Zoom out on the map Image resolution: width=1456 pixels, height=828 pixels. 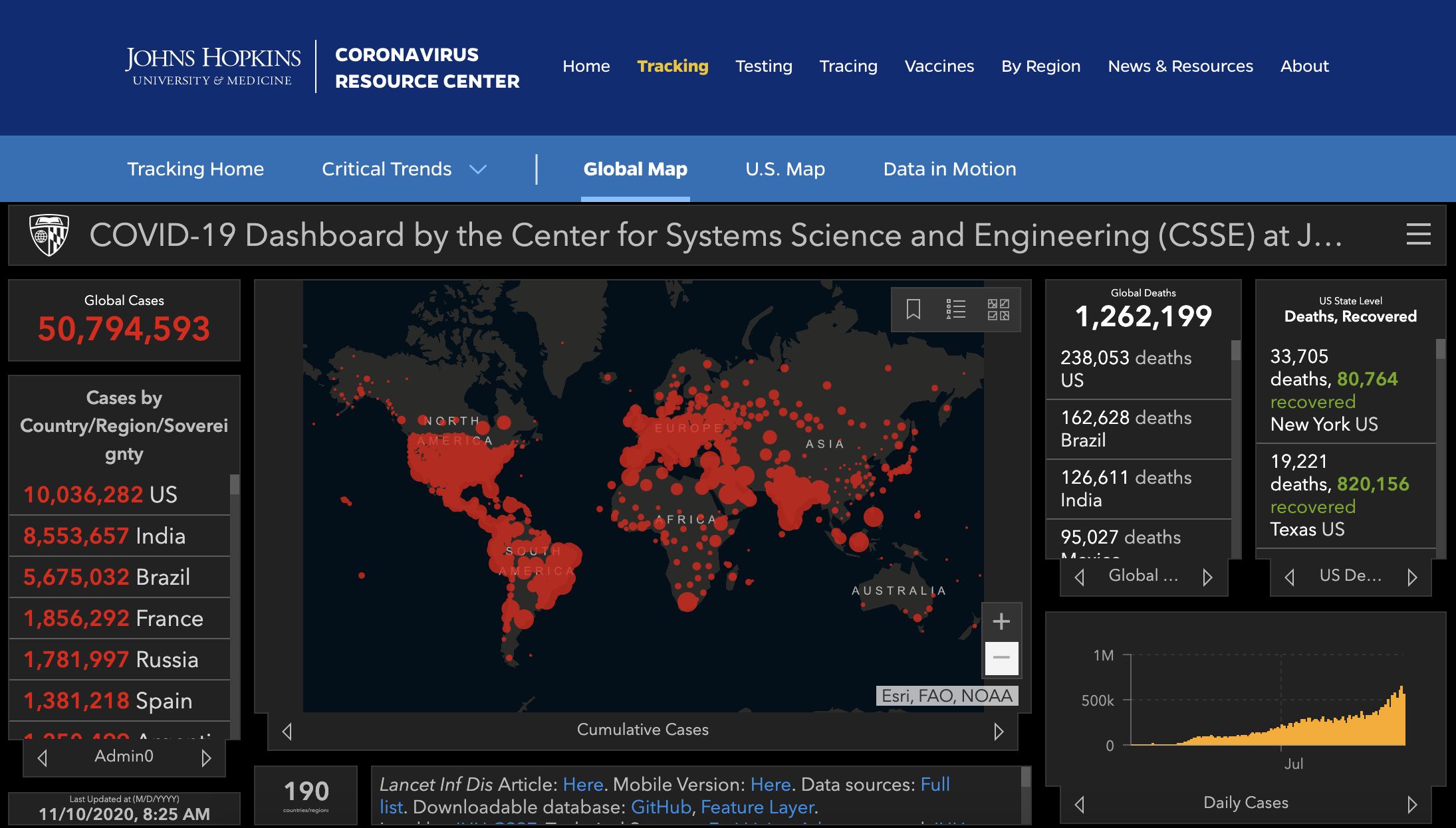click(x=1001, y=657)
